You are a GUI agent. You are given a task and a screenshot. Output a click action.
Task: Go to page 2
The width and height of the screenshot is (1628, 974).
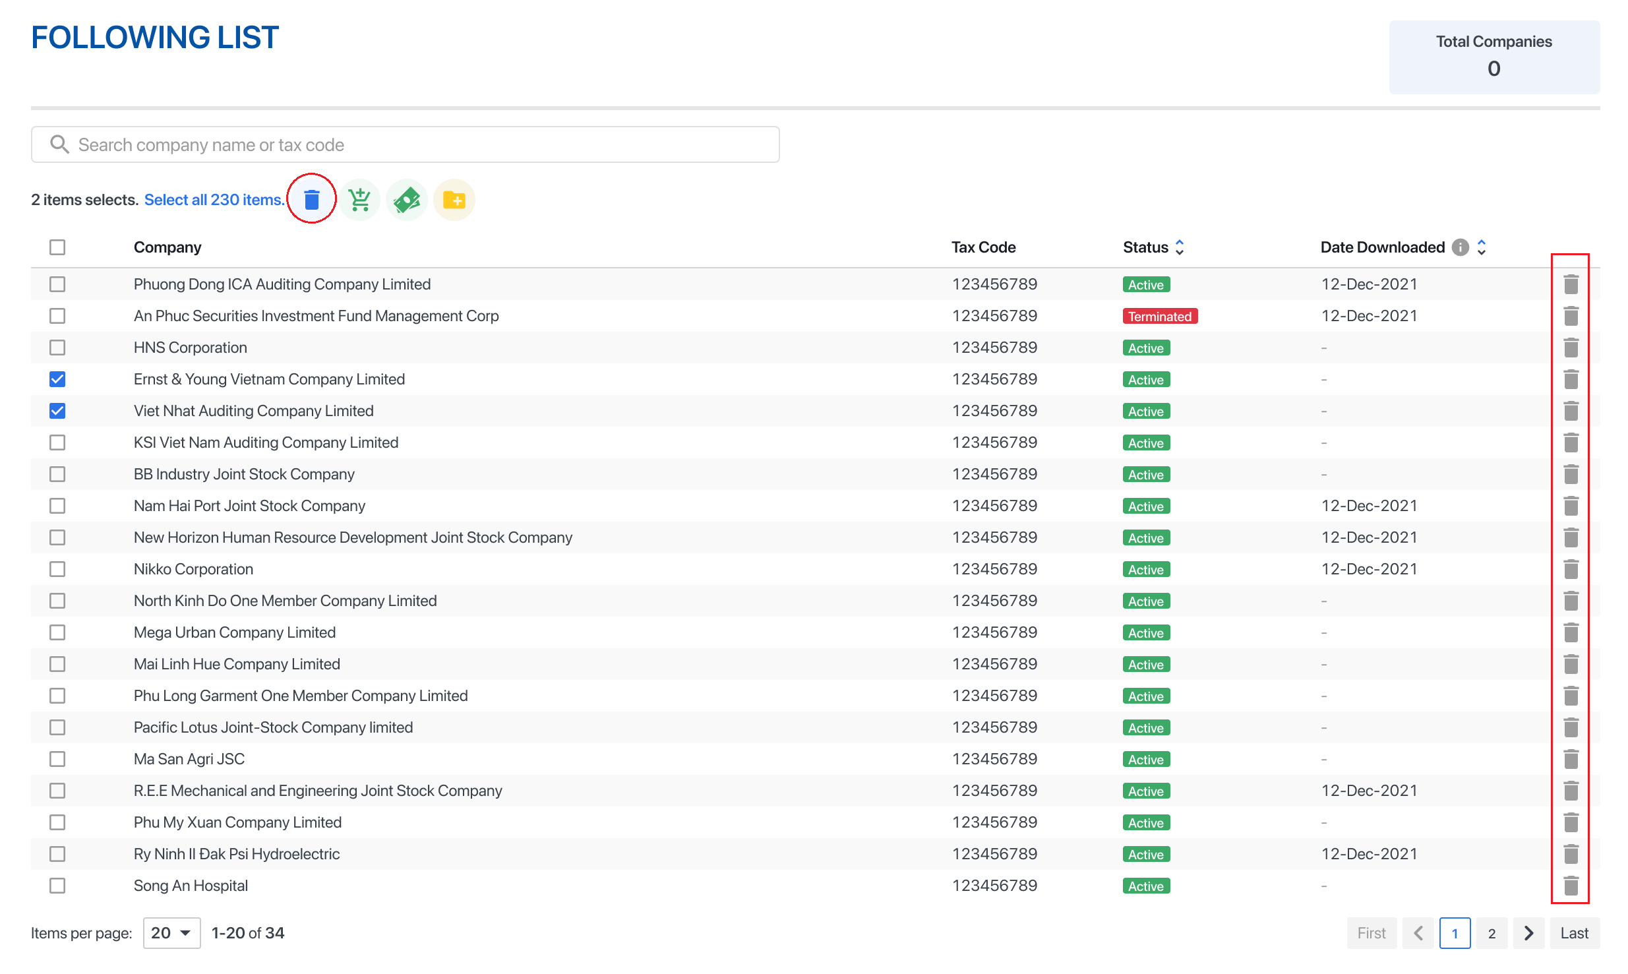pos(1492,932)
